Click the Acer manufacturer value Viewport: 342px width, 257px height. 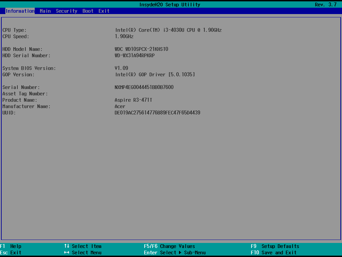click(120, 106)
